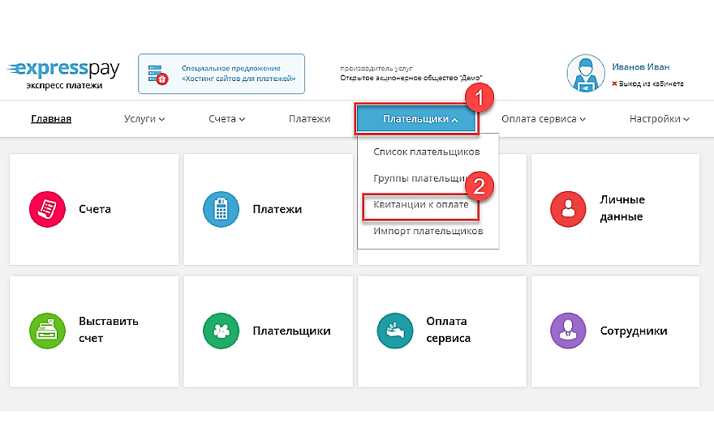Click the red Личные данные person icon
This screenshot has height=444, width=714.
pyautogui.click(x=566, y=209)
